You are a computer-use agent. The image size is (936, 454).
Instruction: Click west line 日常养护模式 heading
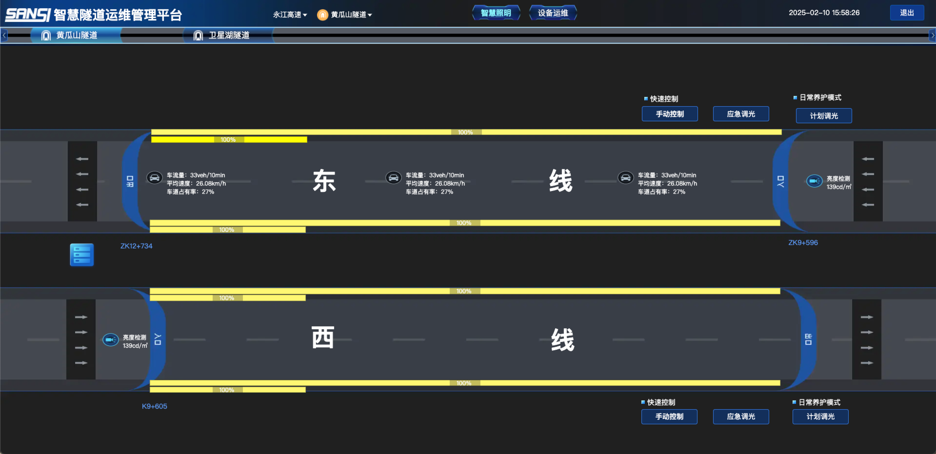pyautogui.click(x=819, y=402)
